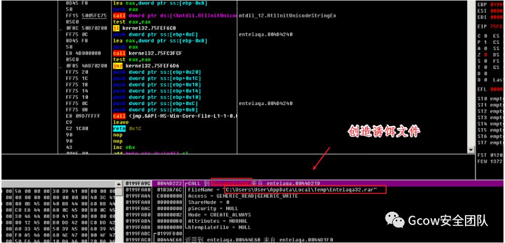This screenshot has height=243, width=505.
Task: Select stack address 0199FAB0
Action: 138,215
